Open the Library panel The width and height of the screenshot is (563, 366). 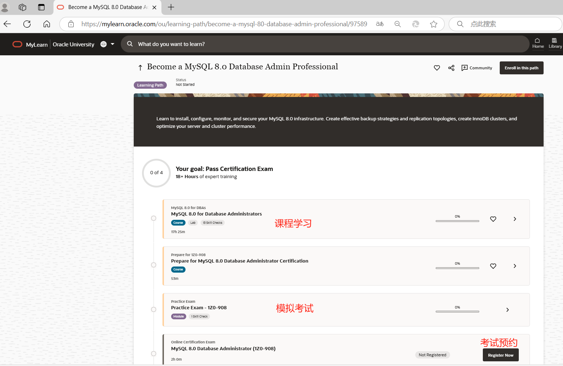555,44
